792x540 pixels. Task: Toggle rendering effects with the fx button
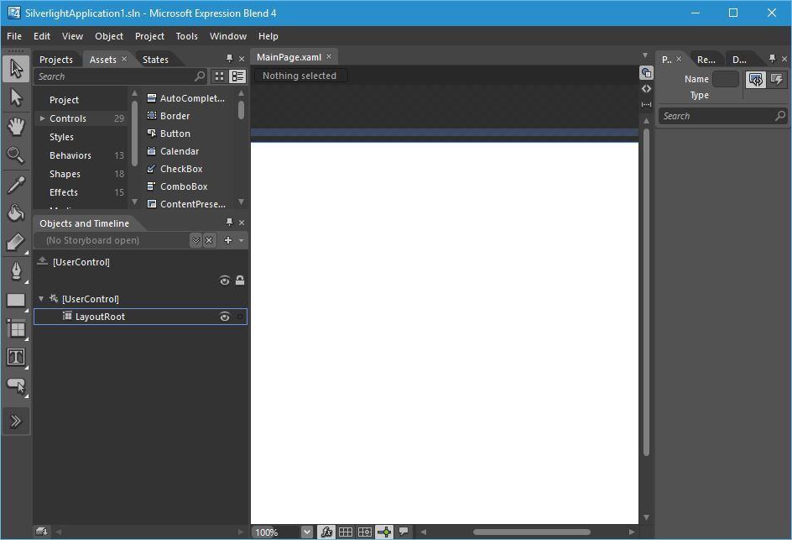[x=326, y=532]
